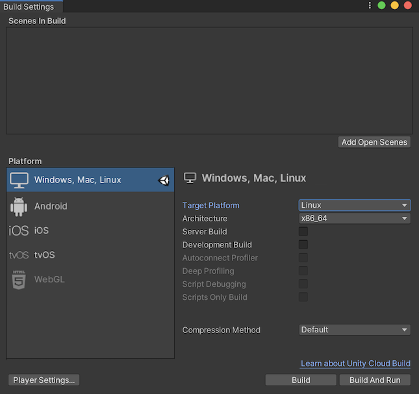Expand the Architecture x86_64 dropdown

coord(354,219)
